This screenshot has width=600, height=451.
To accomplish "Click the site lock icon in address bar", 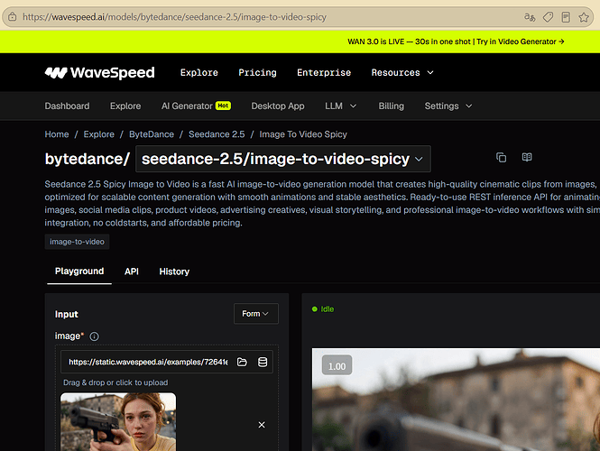I will [x=13, y=17].
